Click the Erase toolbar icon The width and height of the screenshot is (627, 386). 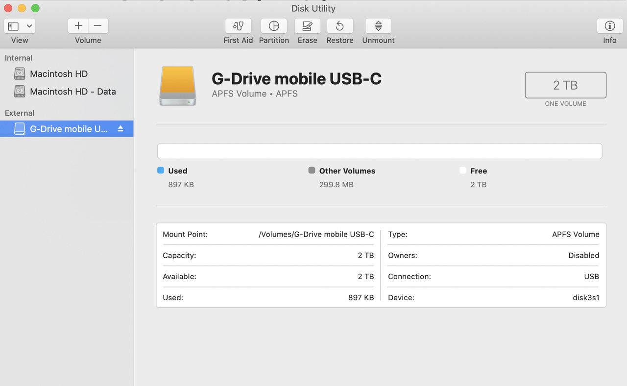[307, 26]
